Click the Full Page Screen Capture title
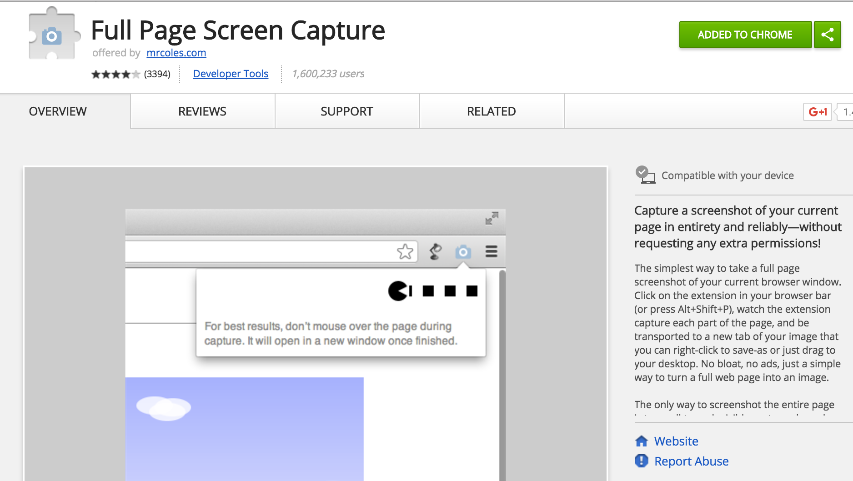The width and height of the screenshot is (853, 481). pos(238,30)
